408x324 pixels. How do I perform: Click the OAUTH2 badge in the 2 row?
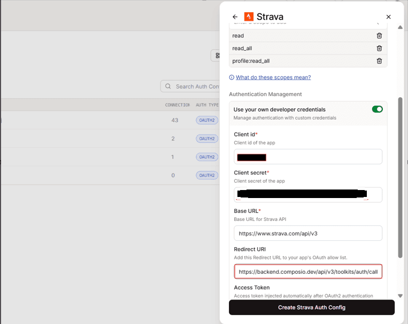click(x=207, y=139)
